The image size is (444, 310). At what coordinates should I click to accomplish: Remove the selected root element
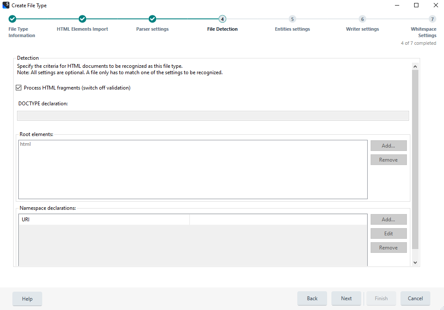point(388,160)
